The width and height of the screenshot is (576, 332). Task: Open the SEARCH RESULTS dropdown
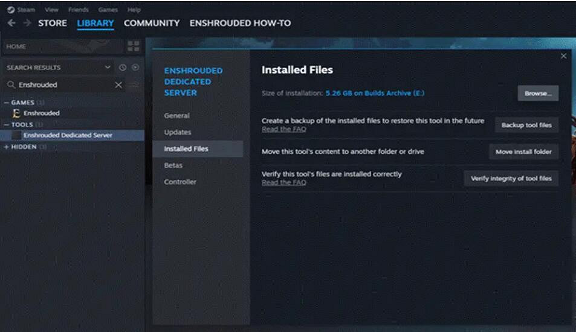coord(108,68)
